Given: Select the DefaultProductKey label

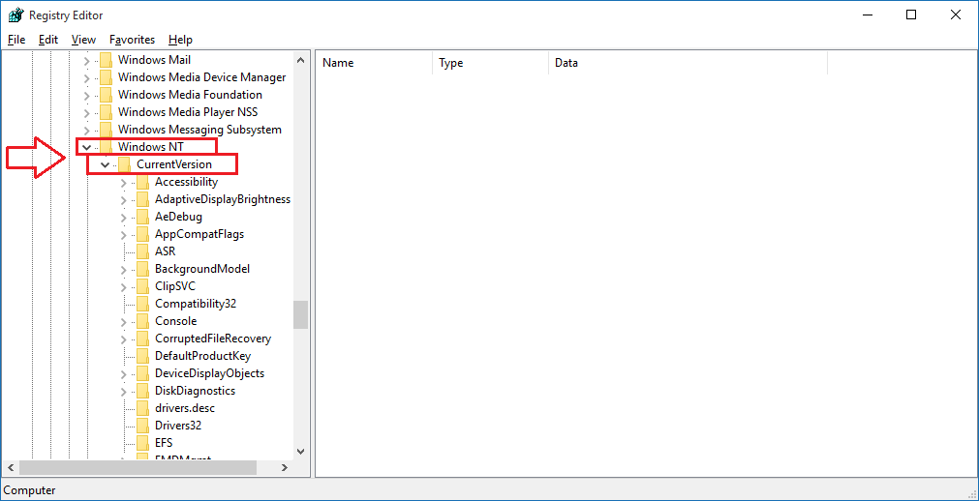Looking at the screenshot, I should pyautogui.click(x=203, y=356).
